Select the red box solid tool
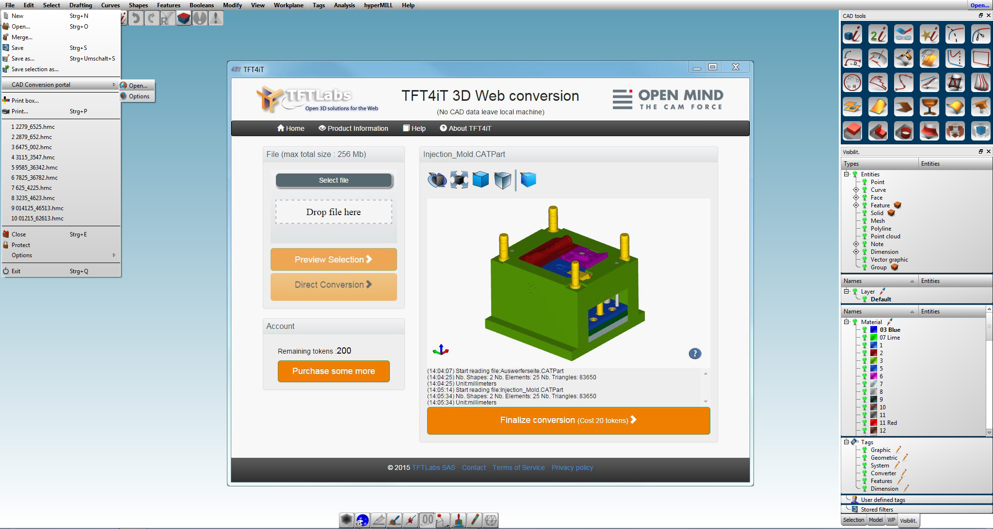The width and height of the screenshot is (993, 529). click(x=852, y=131)
